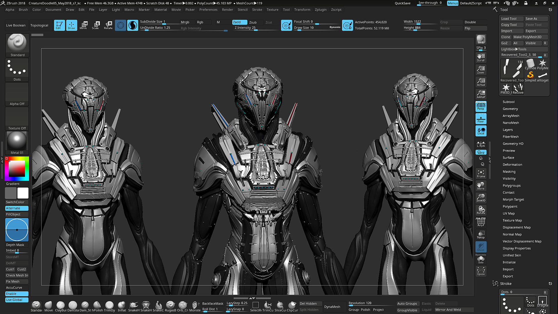The image size is (558, 314).
Task: Select the TrimDynamic brush
Action: coord(109,306)
